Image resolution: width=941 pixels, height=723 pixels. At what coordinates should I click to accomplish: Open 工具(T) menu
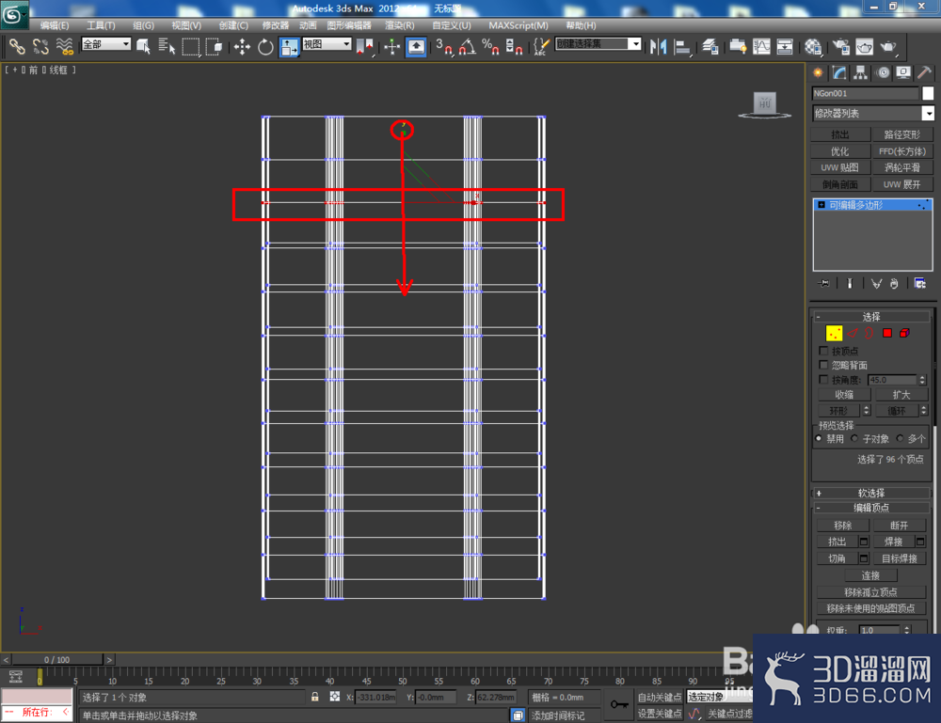click(101, 25)
